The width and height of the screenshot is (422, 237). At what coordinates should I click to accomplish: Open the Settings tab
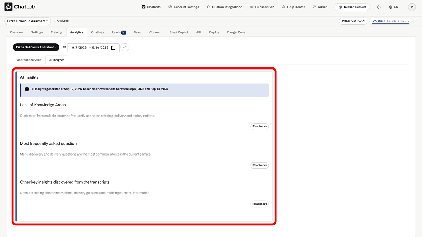(x=37, y=32)
